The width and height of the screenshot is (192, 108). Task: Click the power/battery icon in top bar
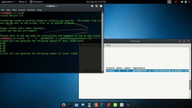point(186,2)
